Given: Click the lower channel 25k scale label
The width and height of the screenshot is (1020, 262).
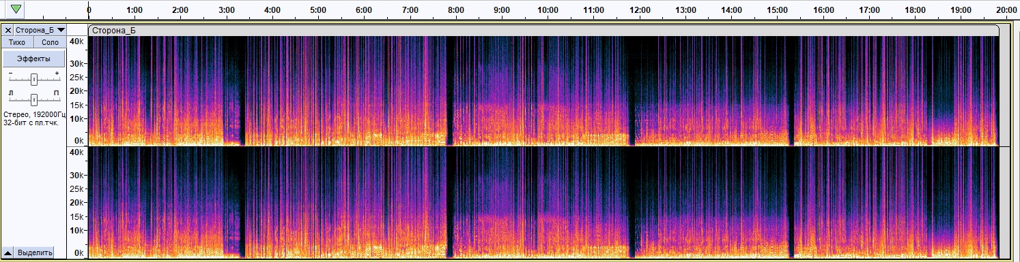Looking at the screenshot, I should (x=77, y=189).
